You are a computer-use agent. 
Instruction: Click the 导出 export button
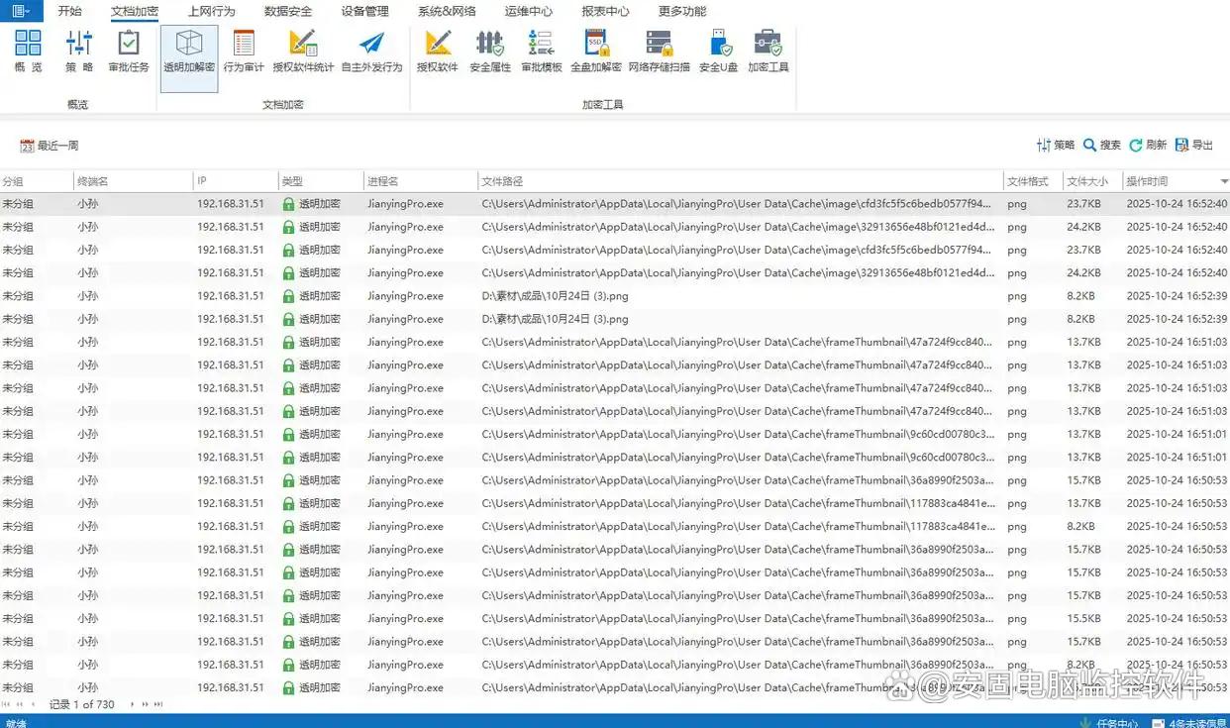click(1193, 146)
